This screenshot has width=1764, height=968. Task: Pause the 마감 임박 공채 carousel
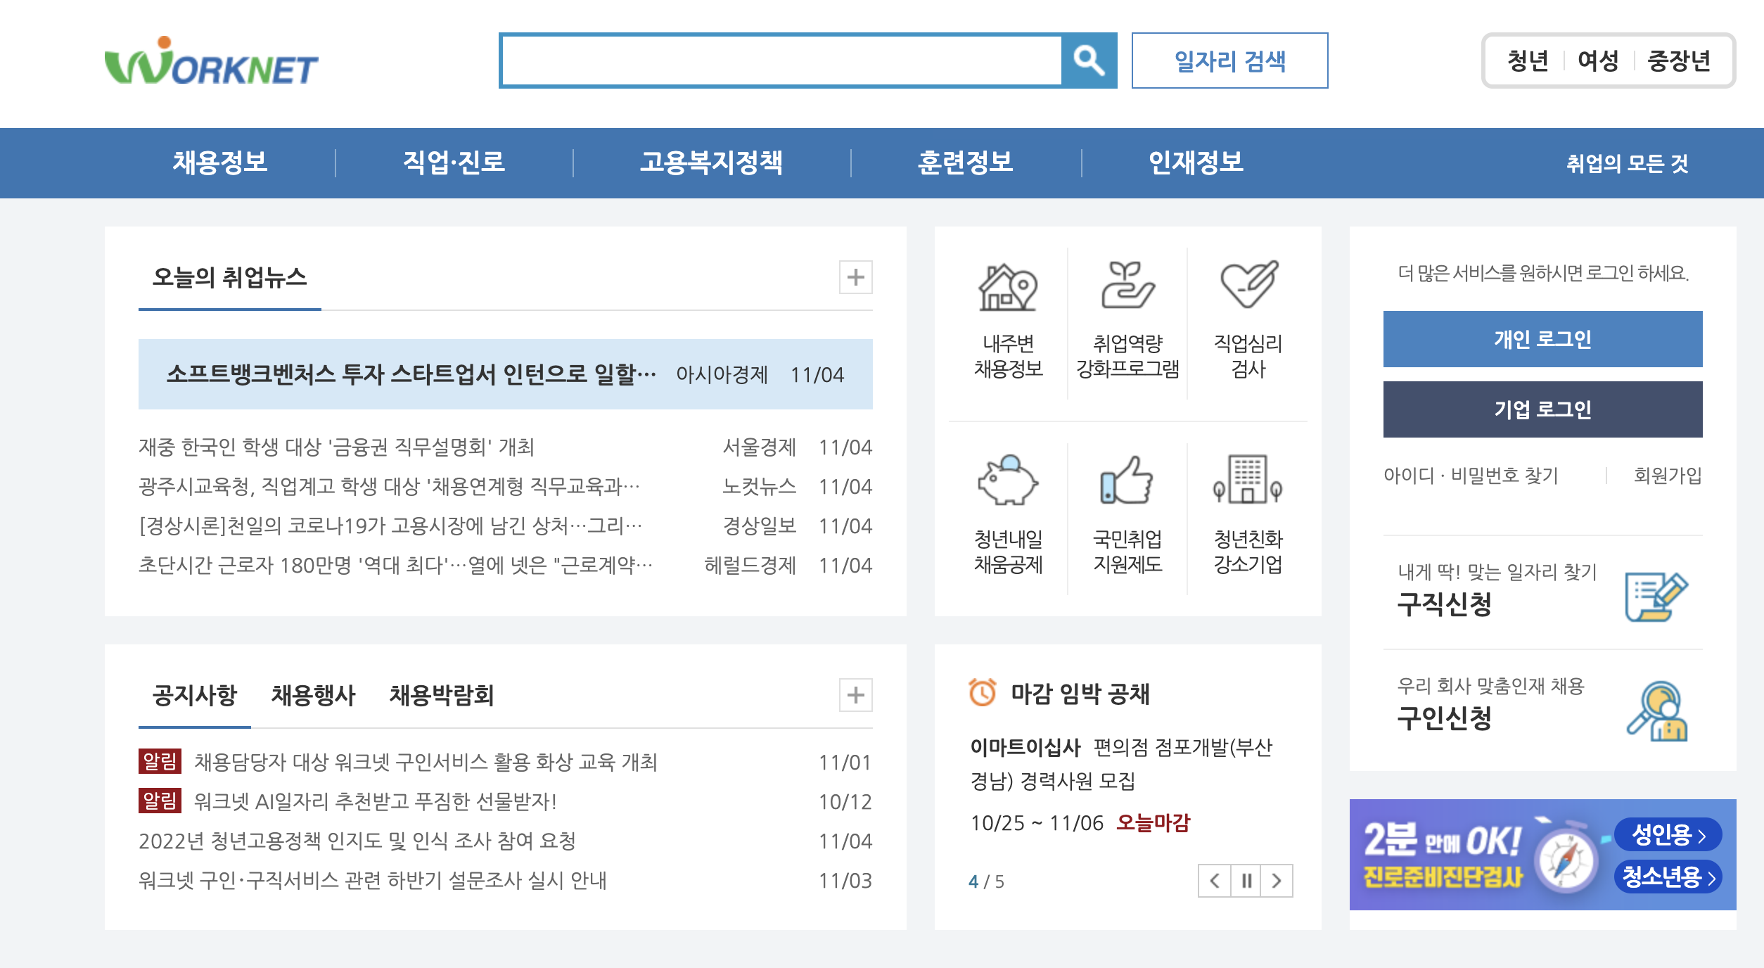click(x=1246, y=879)
